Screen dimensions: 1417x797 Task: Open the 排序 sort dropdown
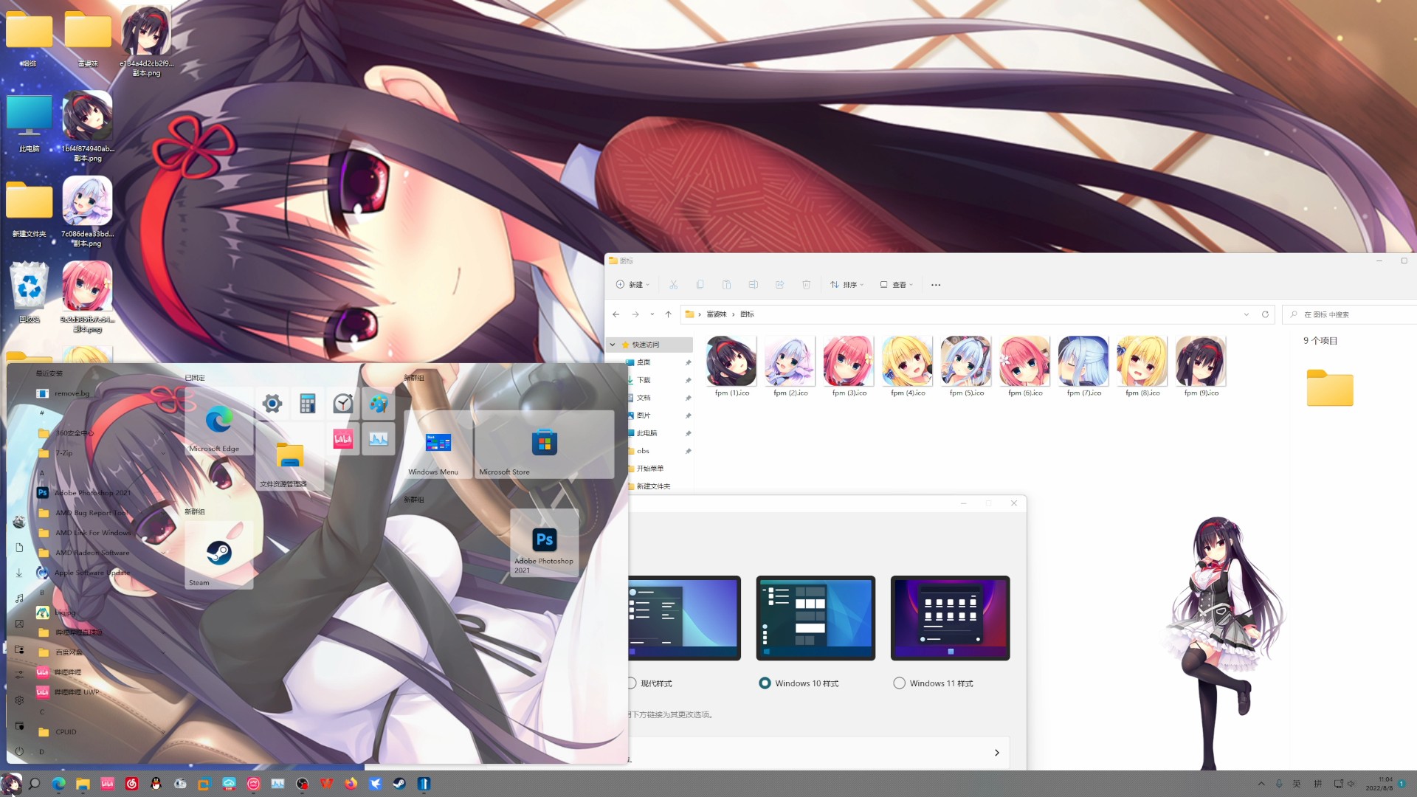847,285
